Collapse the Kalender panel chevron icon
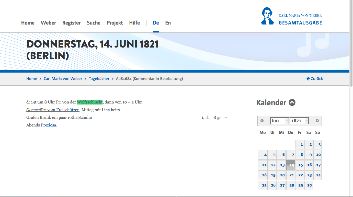Image resolution: width=353 pixels, height=197 pixels. (292, 103)
